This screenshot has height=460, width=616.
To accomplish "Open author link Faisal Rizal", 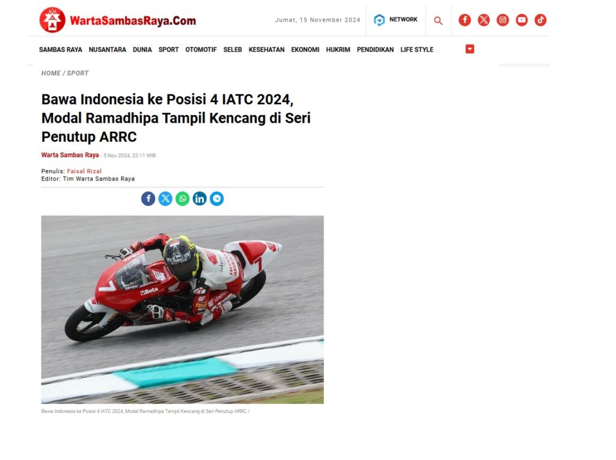I will point(84,171).
